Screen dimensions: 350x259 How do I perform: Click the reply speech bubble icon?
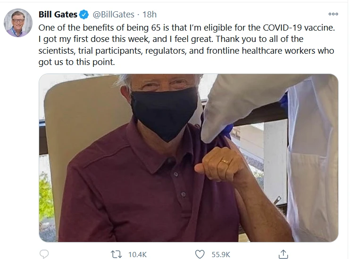pyautogui.click(x=45, y=254)
